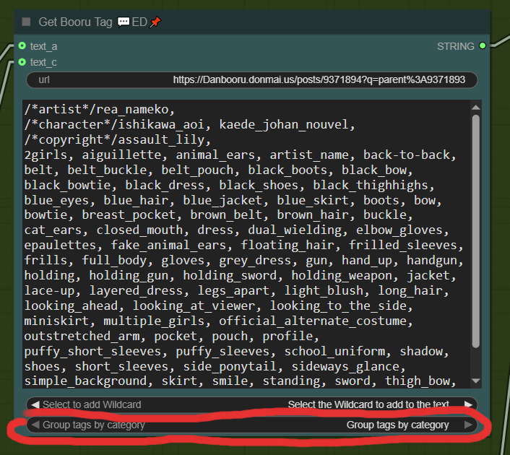This screenshot has width=510, height=455.
Task: Click the simple_background tag
Action: coord(85,381)
